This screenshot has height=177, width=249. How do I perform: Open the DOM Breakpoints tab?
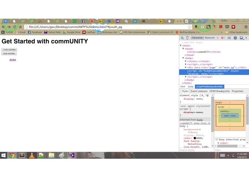pos(220,91)
